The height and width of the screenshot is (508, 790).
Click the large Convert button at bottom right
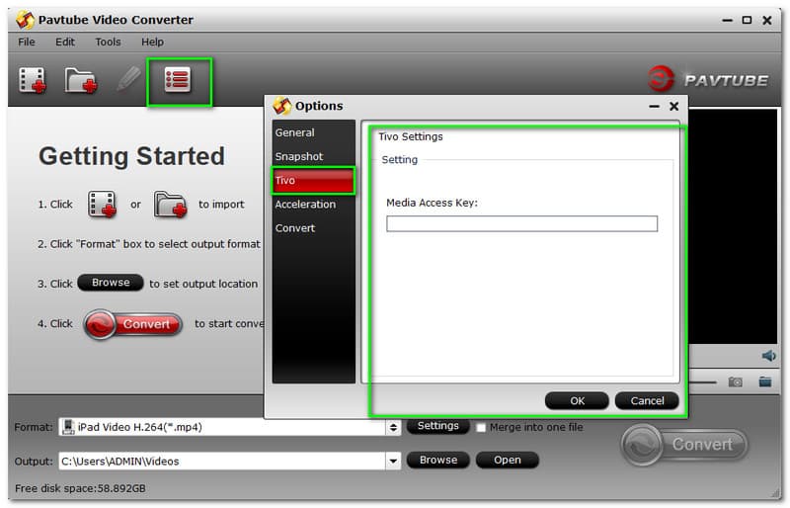click(x=684, y=445)
